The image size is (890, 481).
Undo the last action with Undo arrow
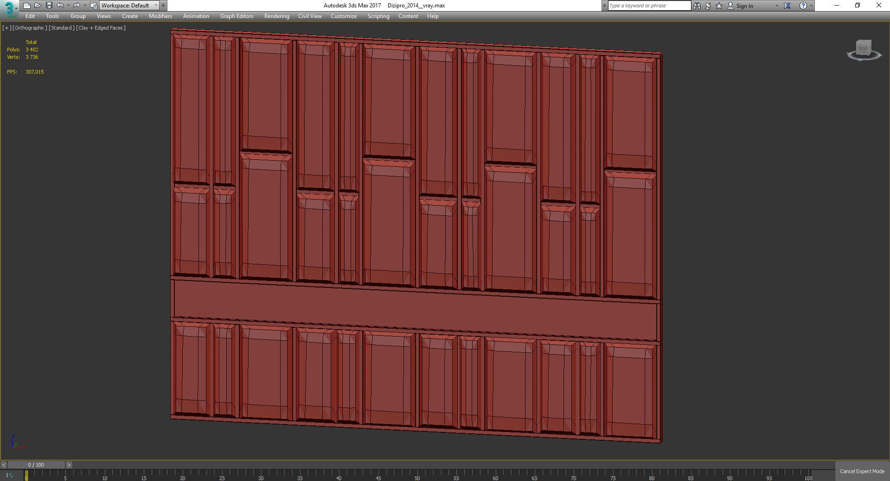60,6
